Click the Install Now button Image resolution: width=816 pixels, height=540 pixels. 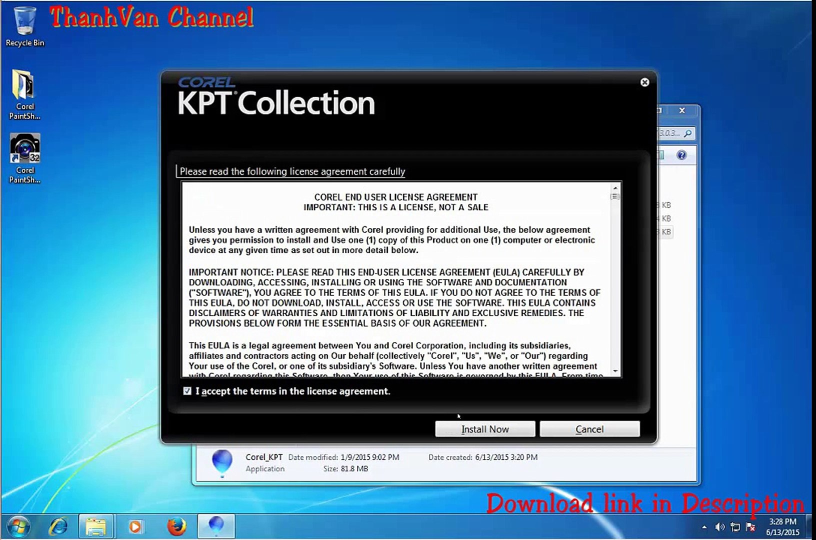(x=484, y=429)
